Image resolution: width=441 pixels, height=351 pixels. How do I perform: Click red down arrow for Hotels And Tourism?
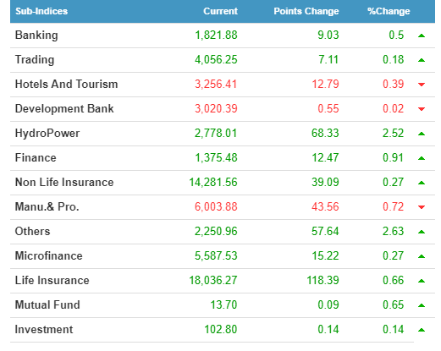pos(421,85)
